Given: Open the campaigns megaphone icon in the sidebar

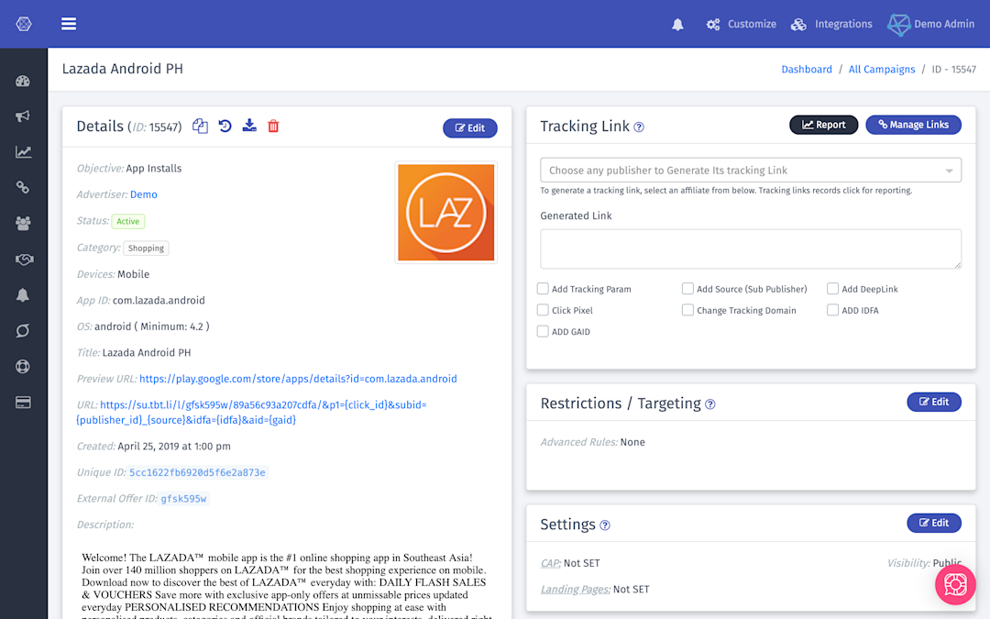Looking at the screenshot, I should (23, 116).
